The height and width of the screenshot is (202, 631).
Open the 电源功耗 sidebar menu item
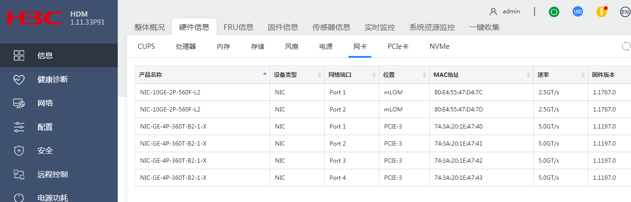coord(52,197)
